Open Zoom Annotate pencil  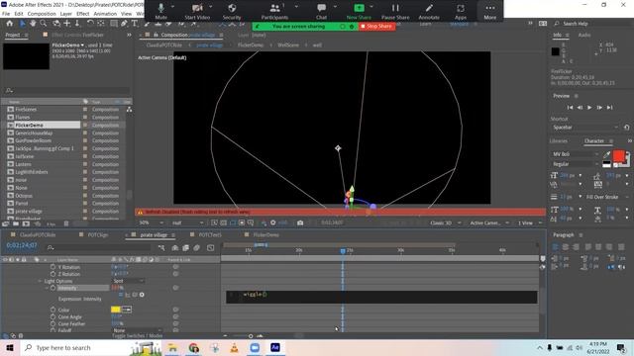pyautogui.click(x=429, y=11)
